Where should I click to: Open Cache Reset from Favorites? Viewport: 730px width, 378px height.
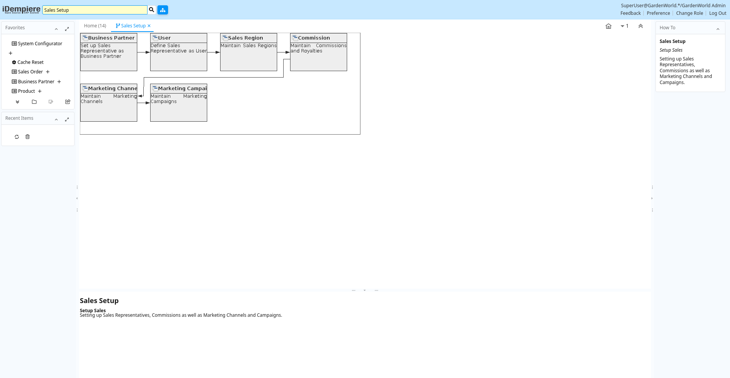(30, 62)
